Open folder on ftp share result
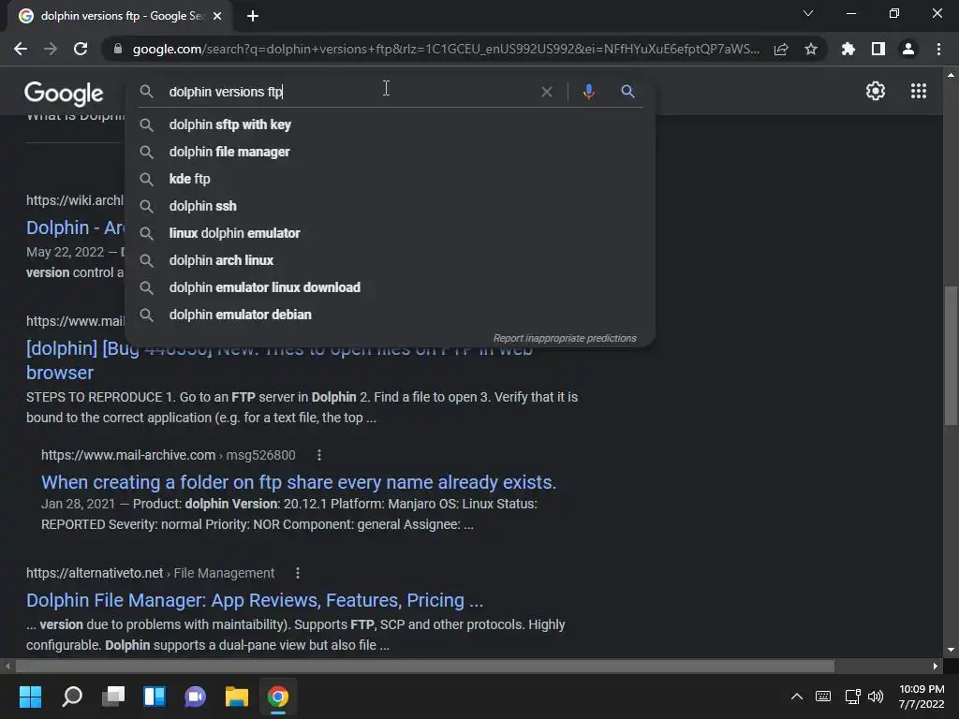The image size is (959, 719). pyautogui.click(x=299, y=482)
